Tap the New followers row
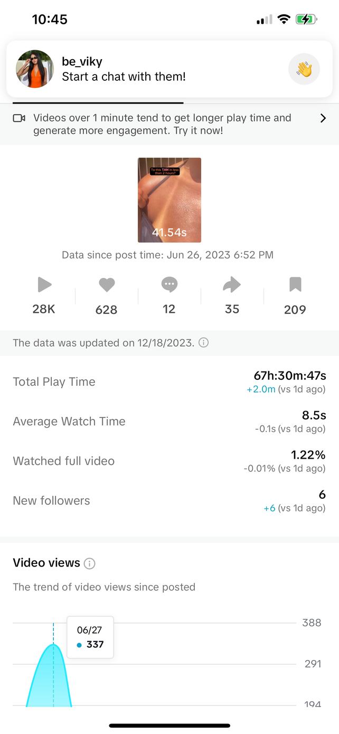 pyautogui.click(x=169, y=501)
